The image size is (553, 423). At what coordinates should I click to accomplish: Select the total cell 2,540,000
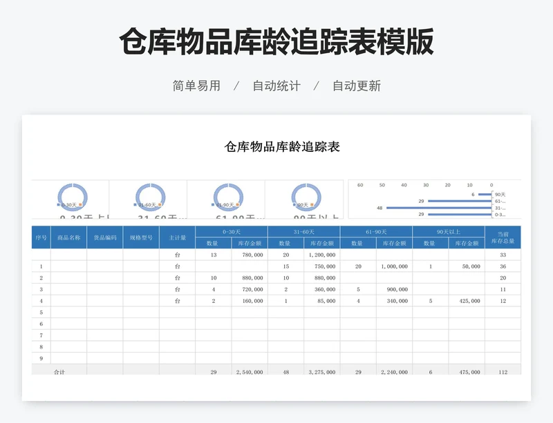pos(250,370)
